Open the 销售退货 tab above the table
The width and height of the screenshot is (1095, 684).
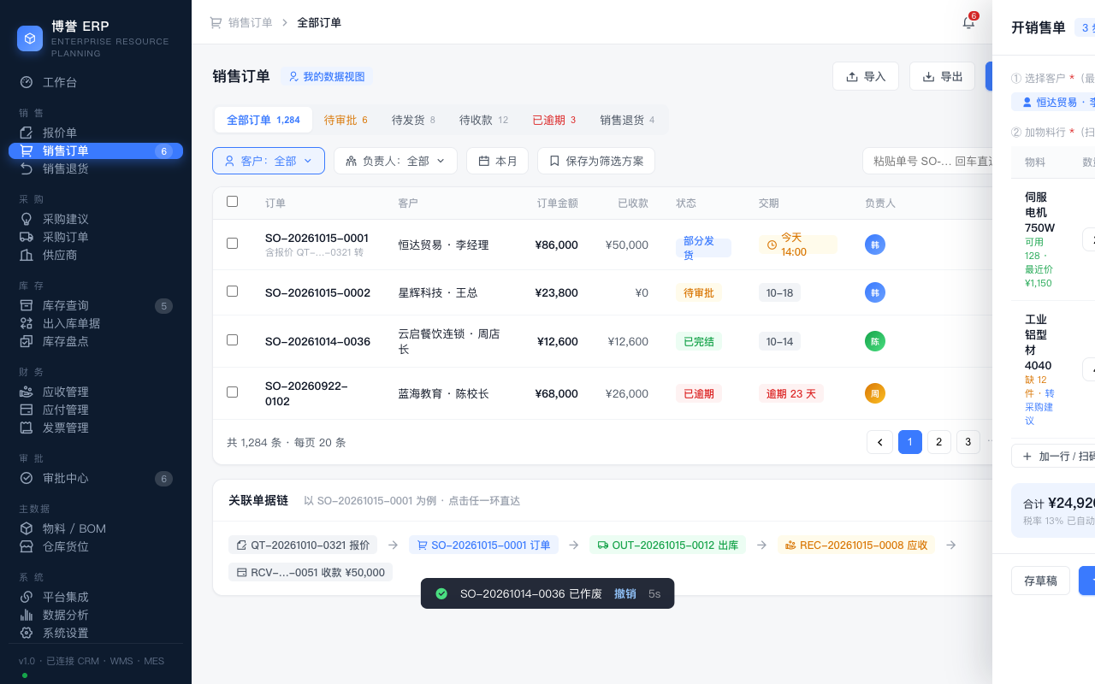click(627, 120)
